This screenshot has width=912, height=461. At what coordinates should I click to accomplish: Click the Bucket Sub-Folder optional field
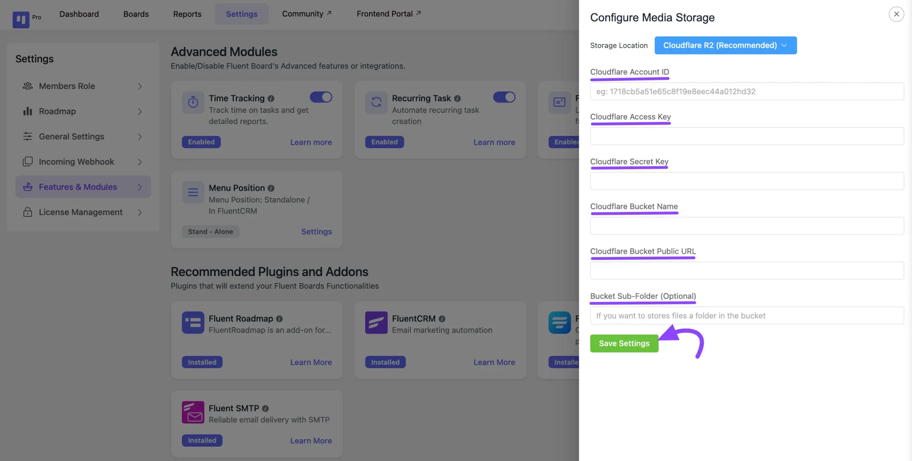747,315
